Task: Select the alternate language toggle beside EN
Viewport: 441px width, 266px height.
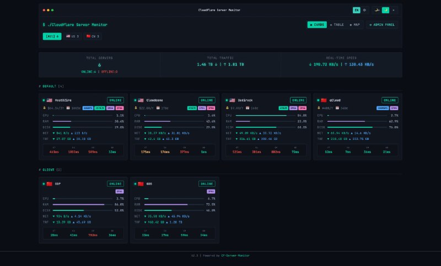Action: (x=364, y=10)
